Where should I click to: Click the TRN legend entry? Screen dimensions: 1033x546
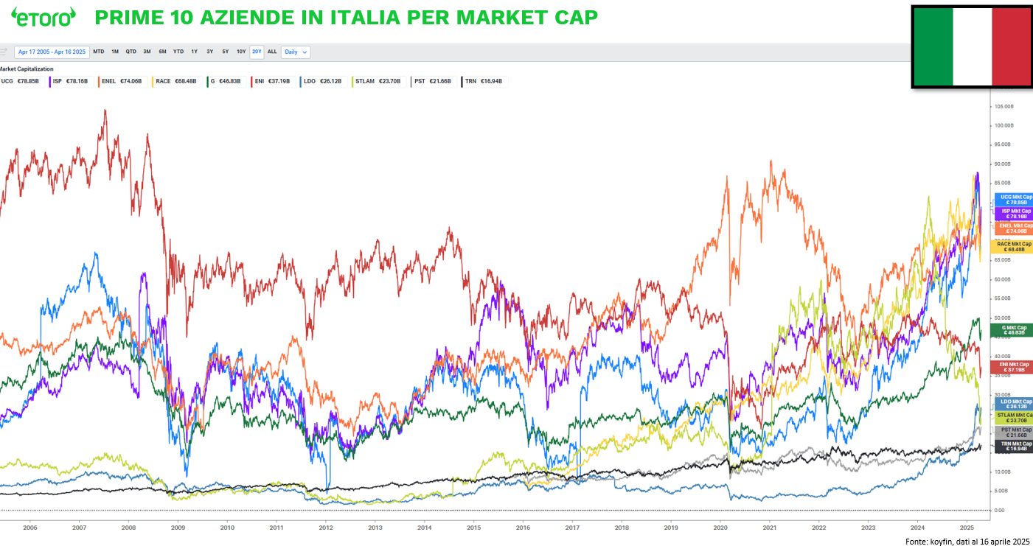pyautogui.click(x=484, y=81)
